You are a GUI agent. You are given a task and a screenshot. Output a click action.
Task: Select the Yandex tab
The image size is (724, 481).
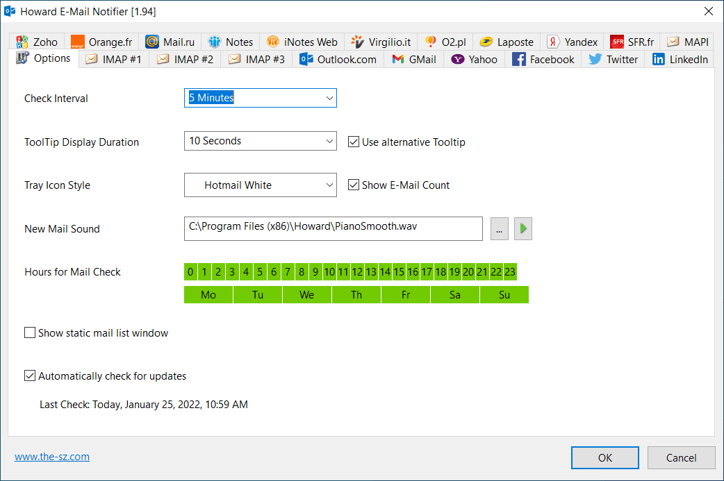[572, 42]
